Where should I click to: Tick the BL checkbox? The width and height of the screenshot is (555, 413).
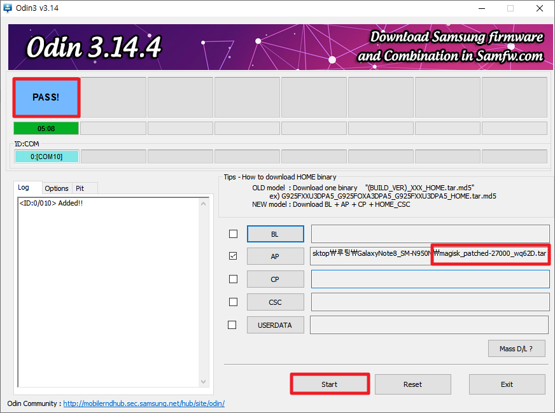tap(233, 234)
